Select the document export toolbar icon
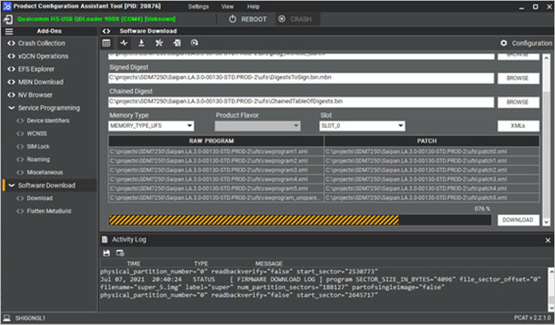Image resolution: width=555 pixels, height=325 pixels. (177, 43)
